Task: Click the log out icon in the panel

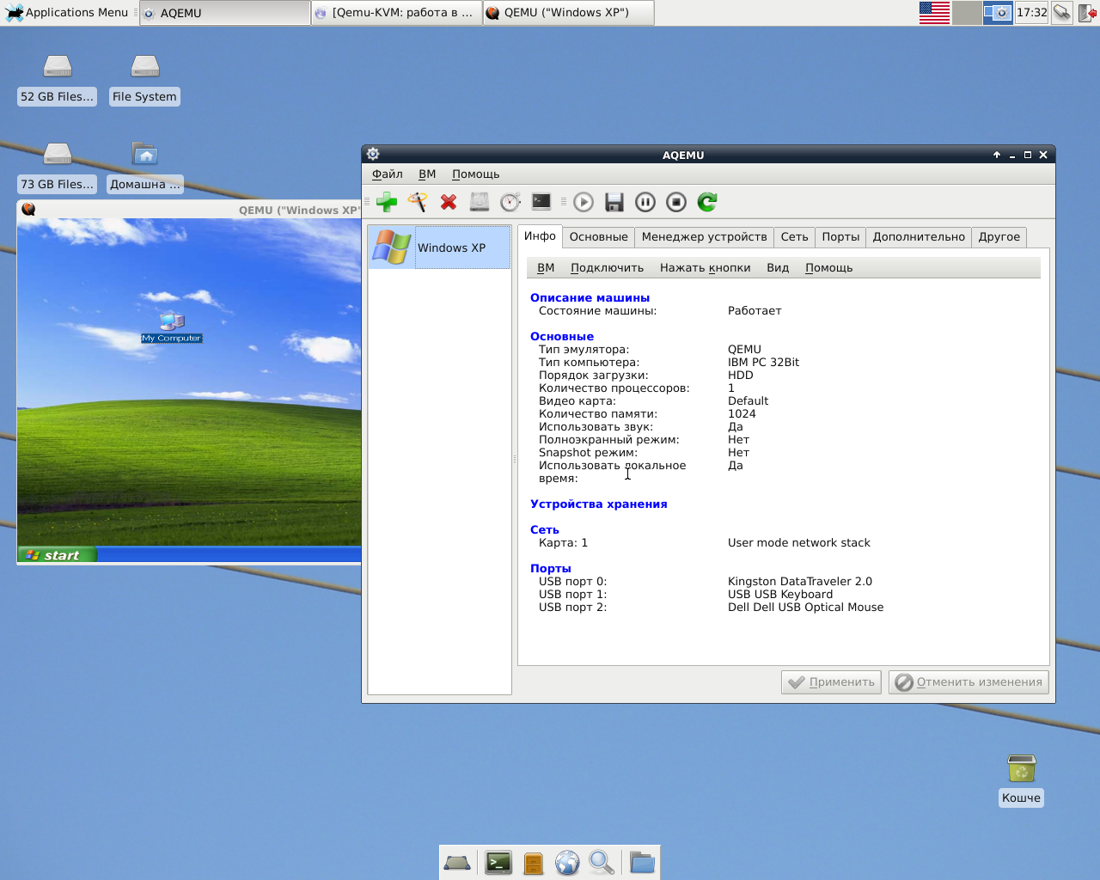Action: pyautogui.click(x=1088, y=13)
